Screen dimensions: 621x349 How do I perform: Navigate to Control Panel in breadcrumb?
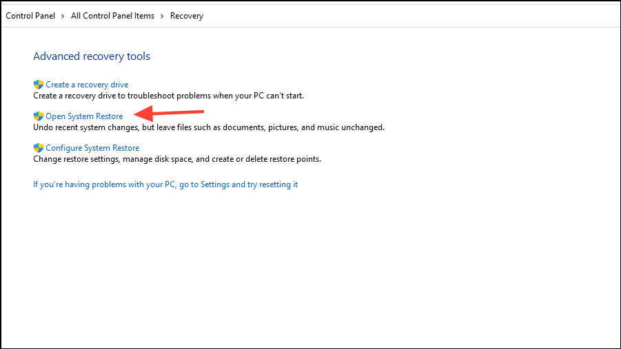point(30,16)
